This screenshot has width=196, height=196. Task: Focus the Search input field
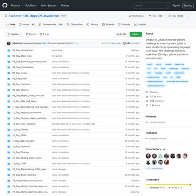tap(152, 5)
